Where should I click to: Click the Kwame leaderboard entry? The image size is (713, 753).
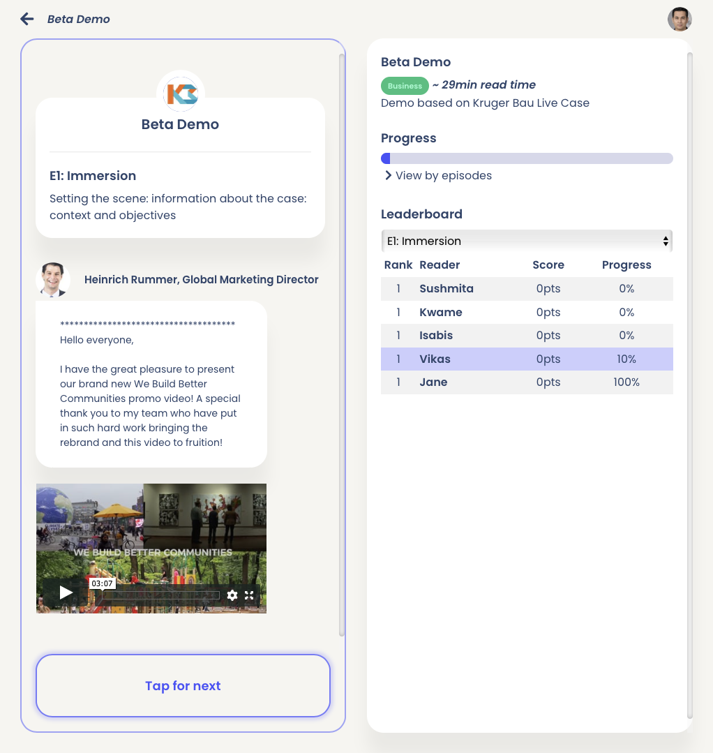pos(440,313)
